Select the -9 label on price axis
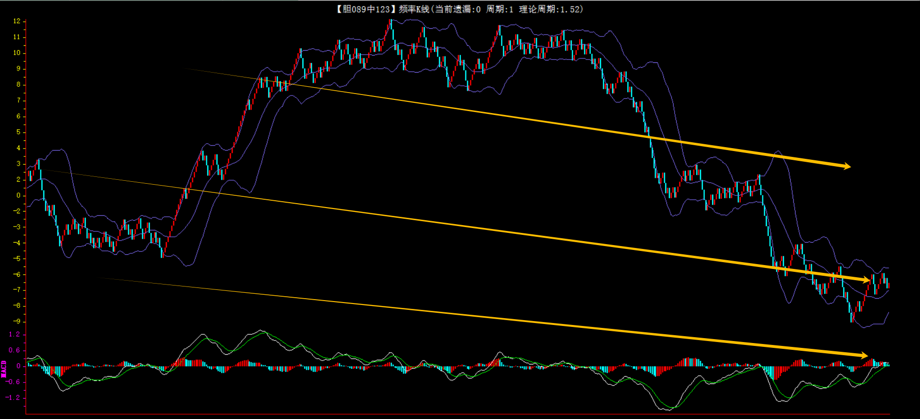 (x=17, y=322)
